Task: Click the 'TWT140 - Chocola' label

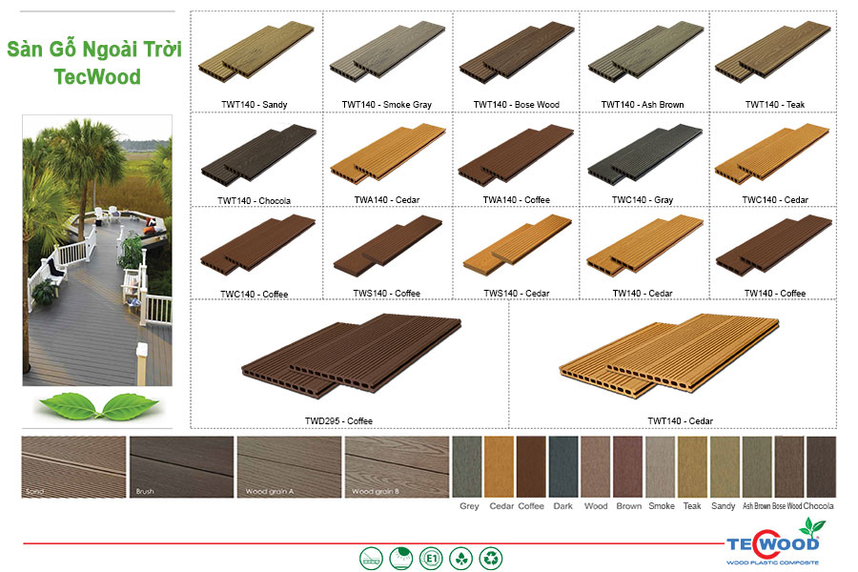Action: (254, 200)
